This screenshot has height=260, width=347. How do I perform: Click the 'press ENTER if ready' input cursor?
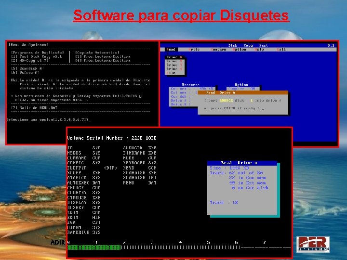pos(263,108)
